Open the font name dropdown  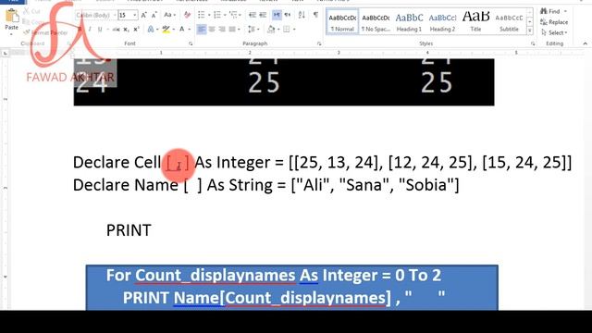pos(115,15)
